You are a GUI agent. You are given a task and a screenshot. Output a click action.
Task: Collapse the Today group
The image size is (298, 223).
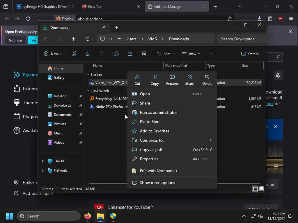(88, 75)
